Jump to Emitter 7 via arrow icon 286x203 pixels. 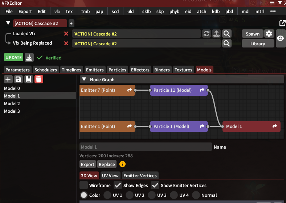130,90
